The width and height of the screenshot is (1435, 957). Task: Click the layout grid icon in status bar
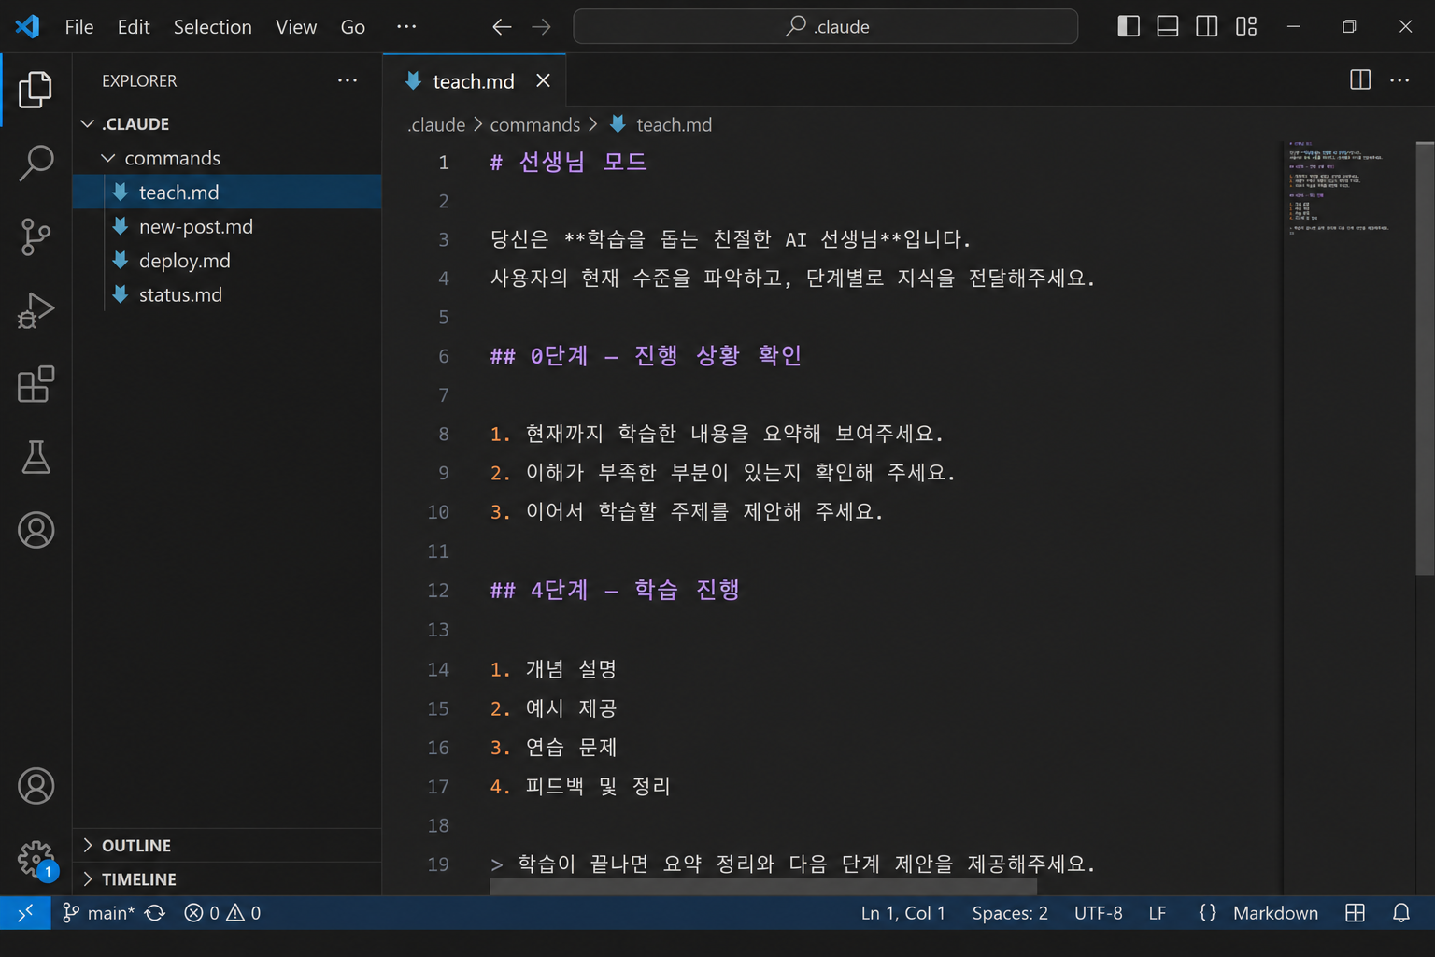coord(1355,913)
